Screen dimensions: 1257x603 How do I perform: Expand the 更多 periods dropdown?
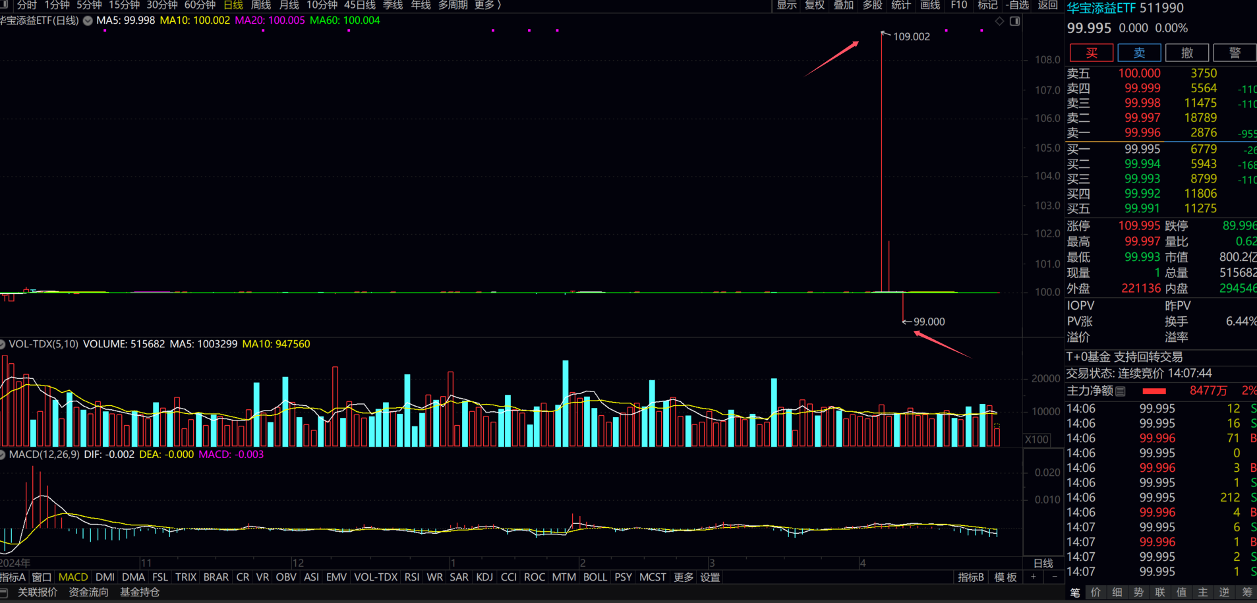click(x=488, y=5)
